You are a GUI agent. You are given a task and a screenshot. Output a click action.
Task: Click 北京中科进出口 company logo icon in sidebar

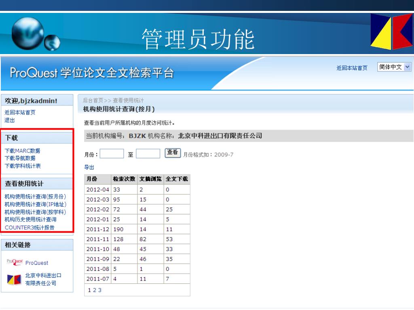point(14,280)
